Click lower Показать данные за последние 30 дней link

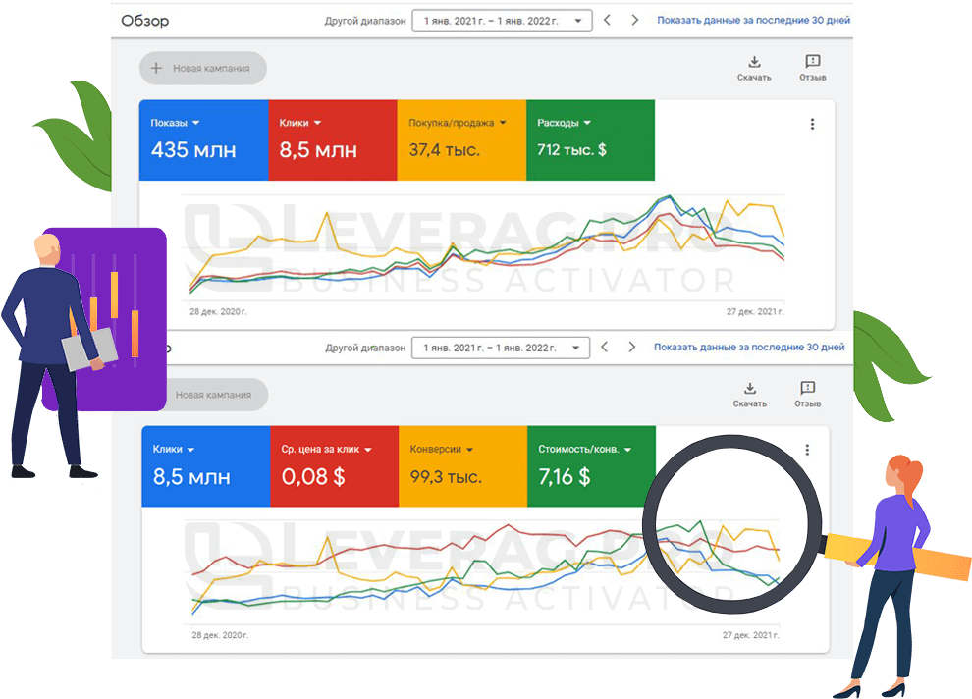coord(749,347)
